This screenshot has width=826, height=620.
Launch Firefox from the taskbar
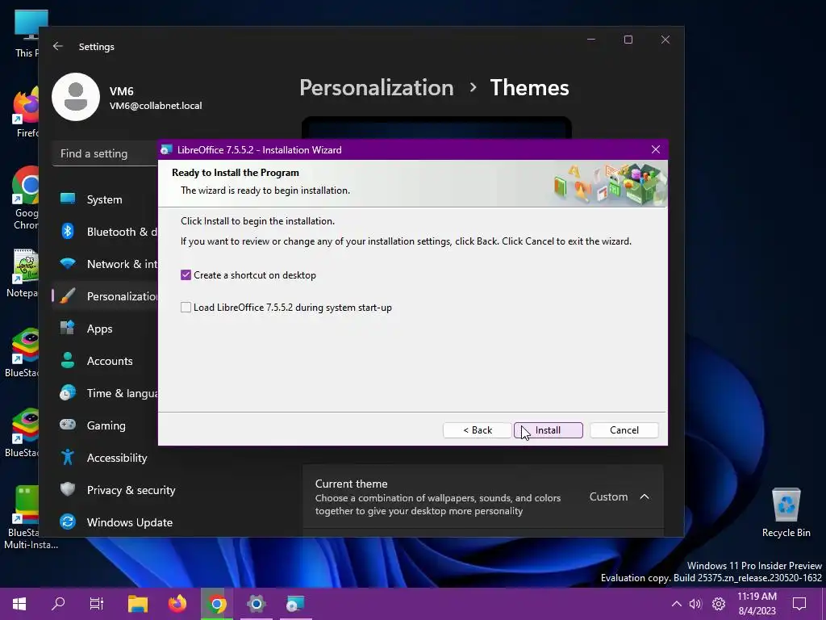[x=177, y=604]
